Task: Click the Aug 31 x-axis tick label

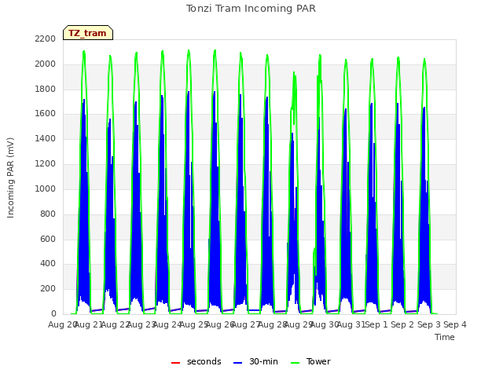Action: click(x=351, y=324)
